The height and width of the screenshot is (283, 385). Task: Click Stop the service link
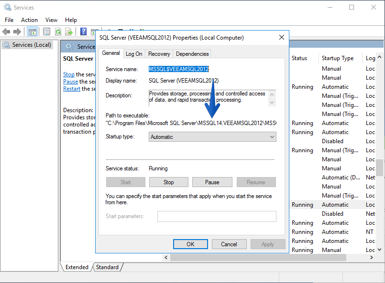69,74
